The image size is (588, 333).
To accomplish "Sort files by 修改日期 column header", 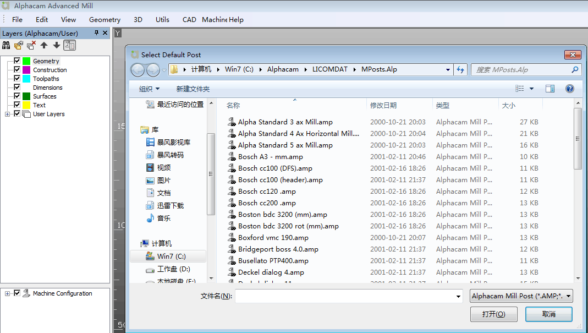I will 399,106.
